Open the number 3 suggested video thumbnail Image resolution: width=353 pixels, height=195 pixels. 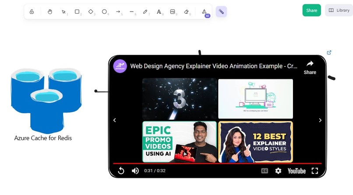180,99
